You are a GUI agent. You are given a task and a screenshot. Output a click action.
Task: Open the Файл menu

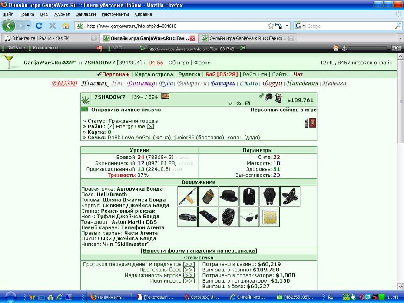(8, 14)
